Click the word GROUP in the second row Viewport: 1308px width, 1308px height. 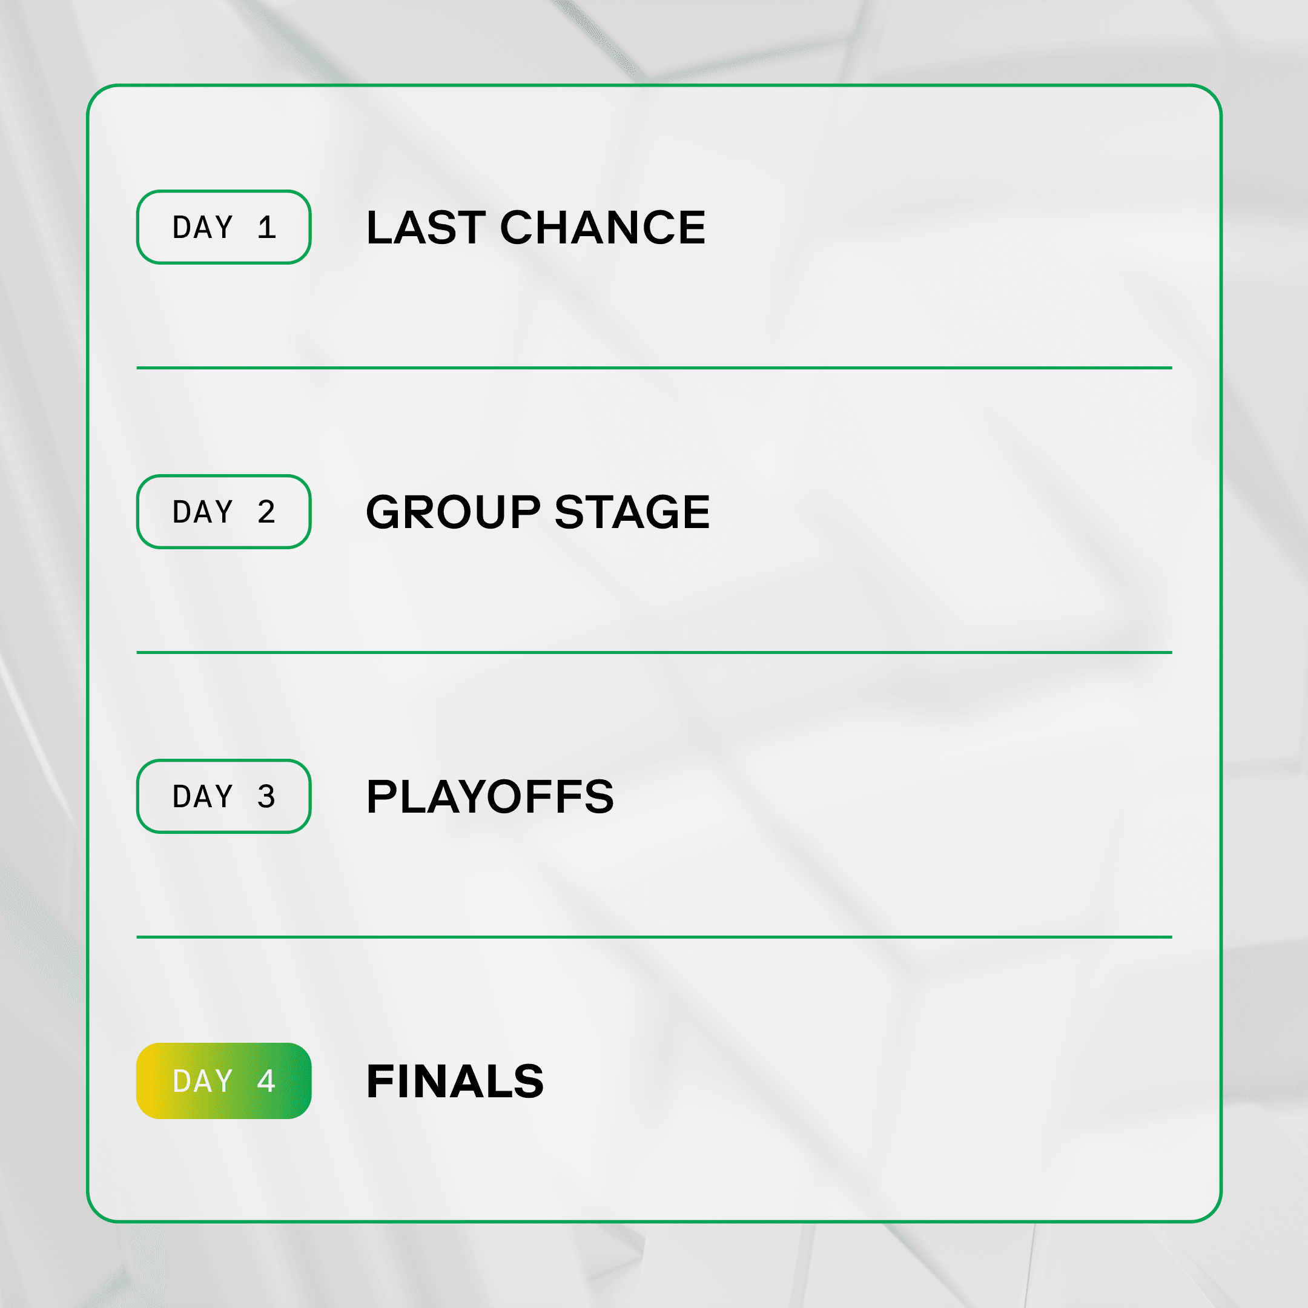[453, 511]
